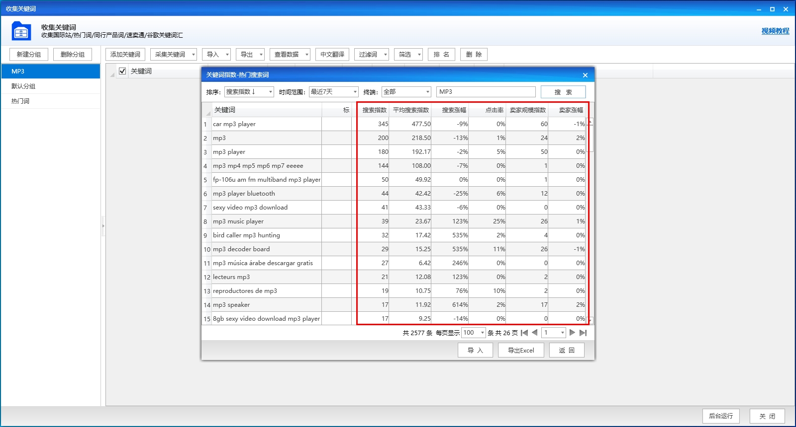Toggle the 关键词 select-all checkbox
796x427 pixels.
pos(122,71)
